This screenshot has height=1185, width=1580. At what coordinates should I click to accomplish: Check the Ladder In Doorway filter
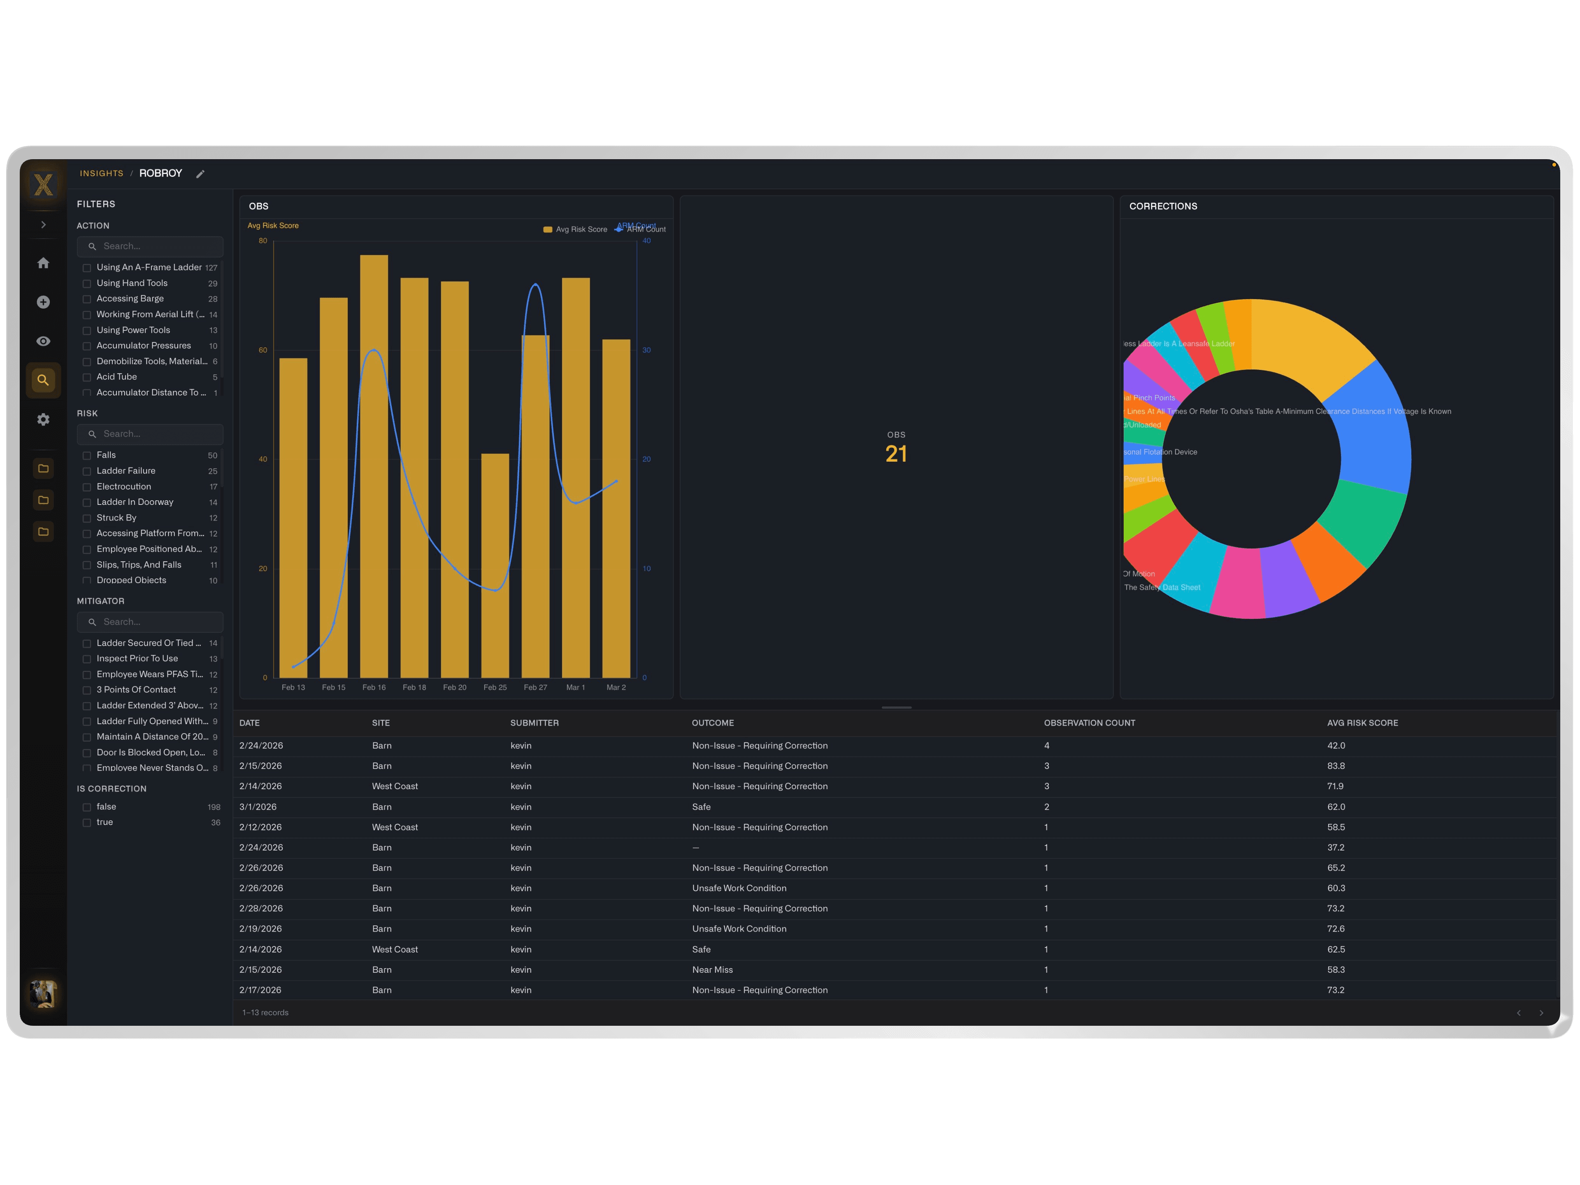pos(86,503)
